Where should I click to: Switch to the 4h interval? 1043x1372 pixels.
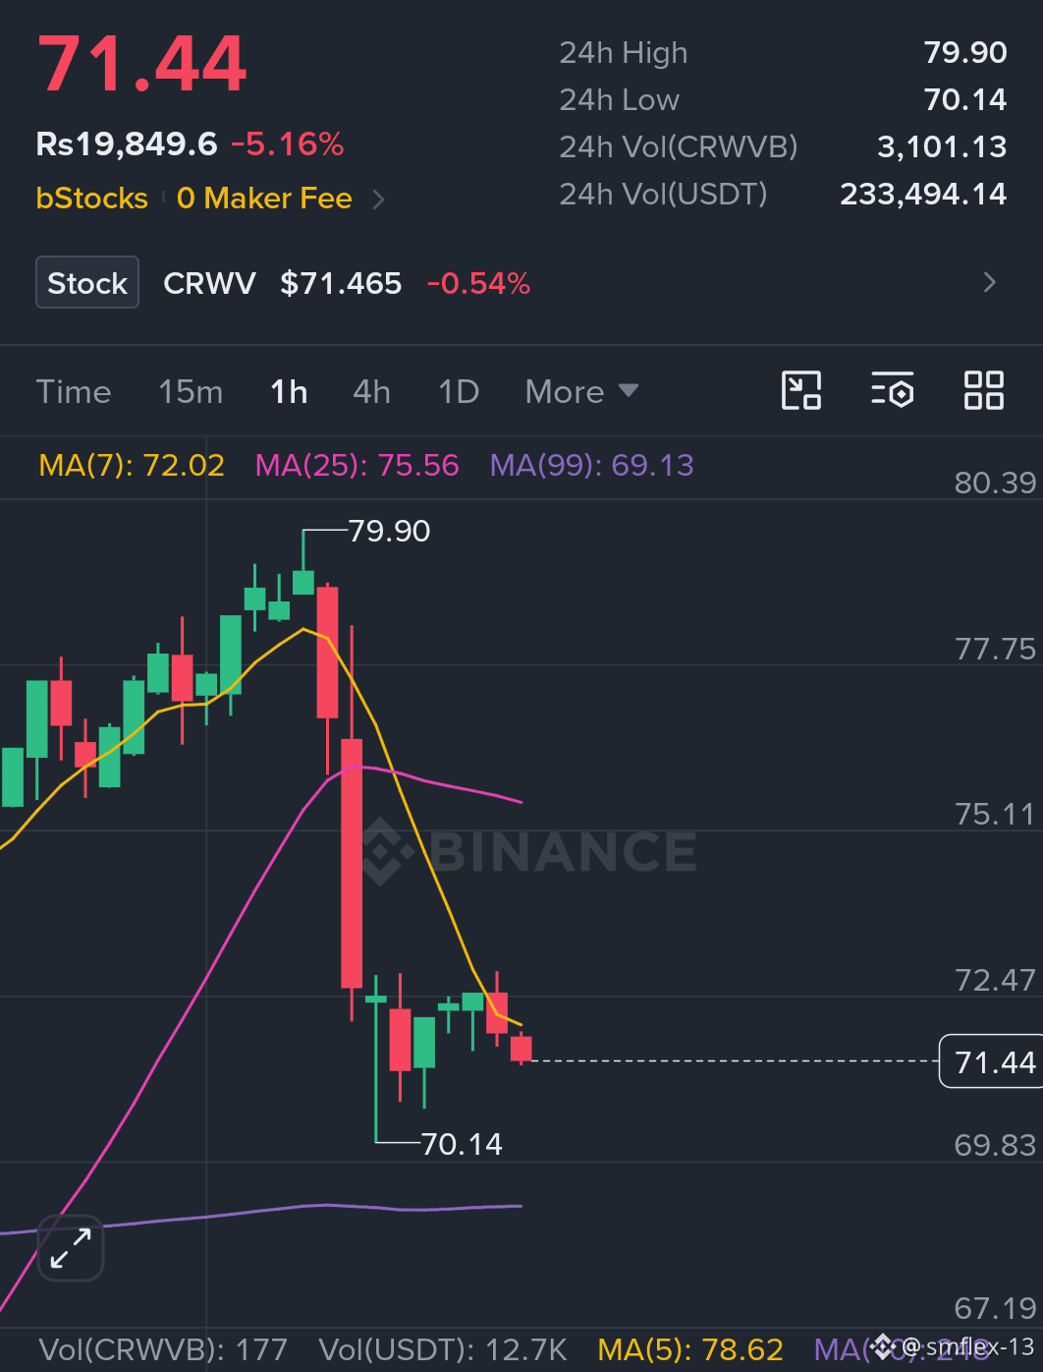coord(371,392)
